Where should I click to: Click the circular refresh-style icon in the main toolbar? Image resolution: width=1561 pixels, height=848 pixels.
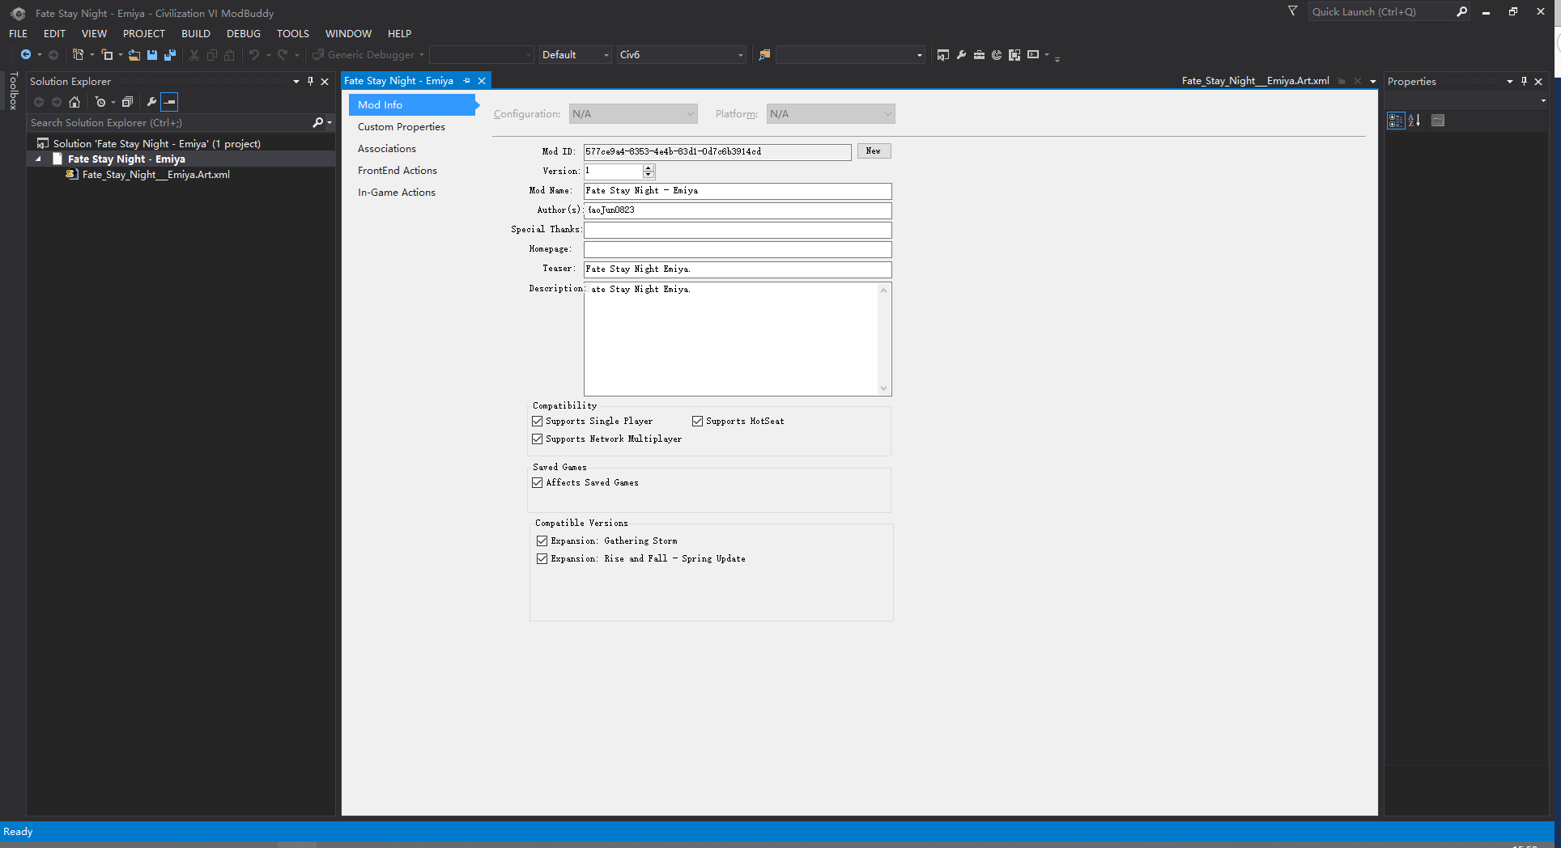pos(997,54)
